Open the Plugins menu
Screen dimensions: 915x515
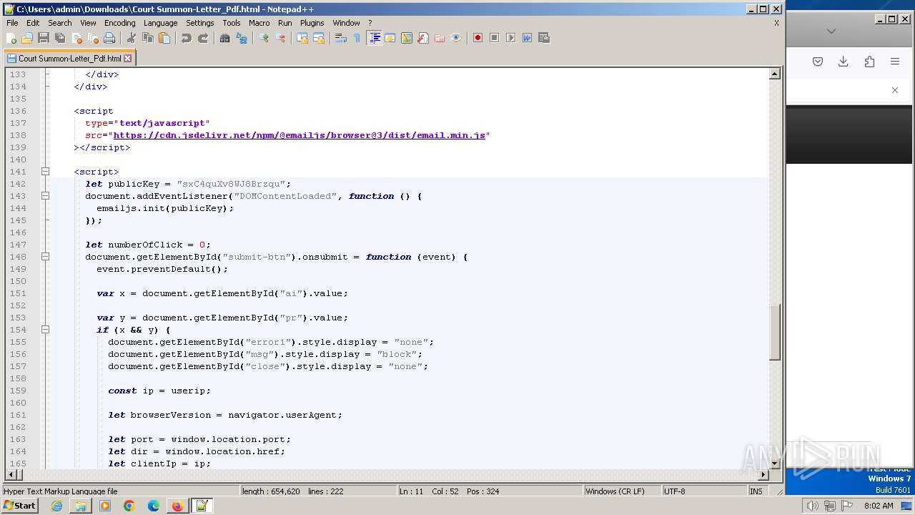[312, 23]
